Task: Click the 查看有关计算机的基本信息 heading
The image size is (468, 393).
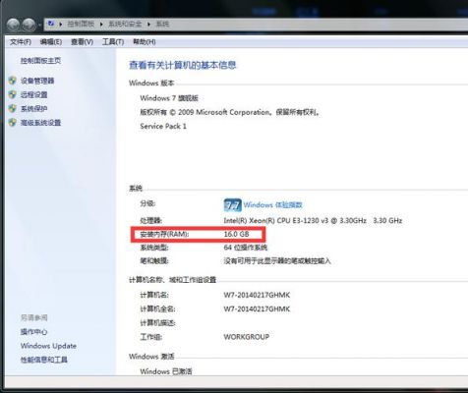Action: pyautogui.click(x=182, y=65)
